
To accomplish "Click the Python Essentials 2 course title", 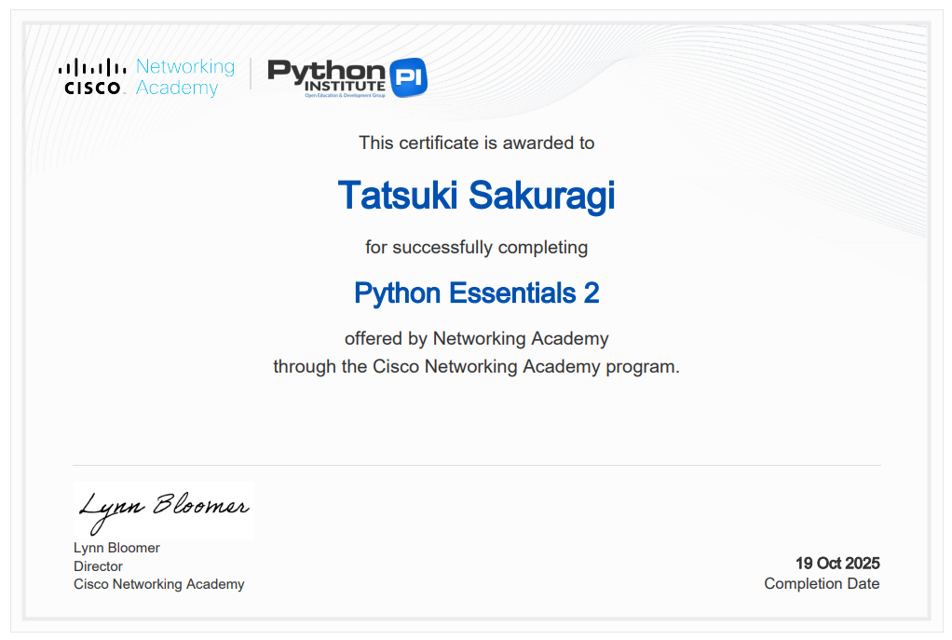I will pyautogui.click(x=476, y=293).
